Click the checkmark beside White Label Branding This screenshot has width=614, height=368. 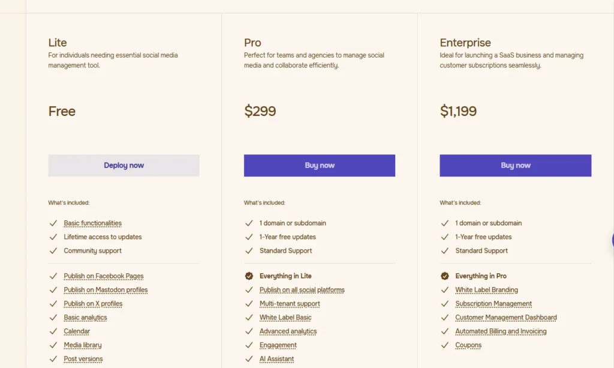[x=445, y=290]
